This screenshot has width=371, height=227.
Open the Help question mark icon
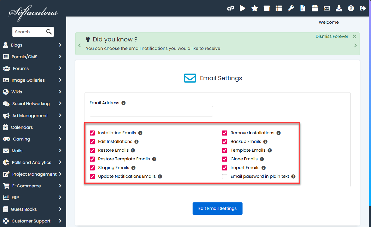click(x=351, y=8)
